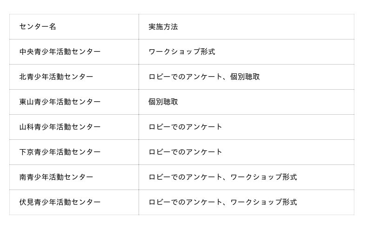Click the divider between センター名 and 実施方法 headers
Viewport: 372px width, 229px height.
(139, 26)
